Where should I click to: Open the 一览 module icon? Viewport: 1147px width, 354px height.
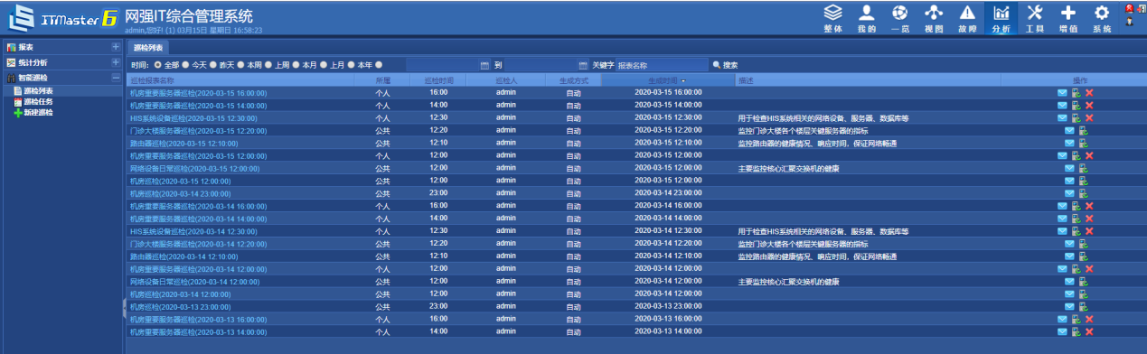[899, 18]
